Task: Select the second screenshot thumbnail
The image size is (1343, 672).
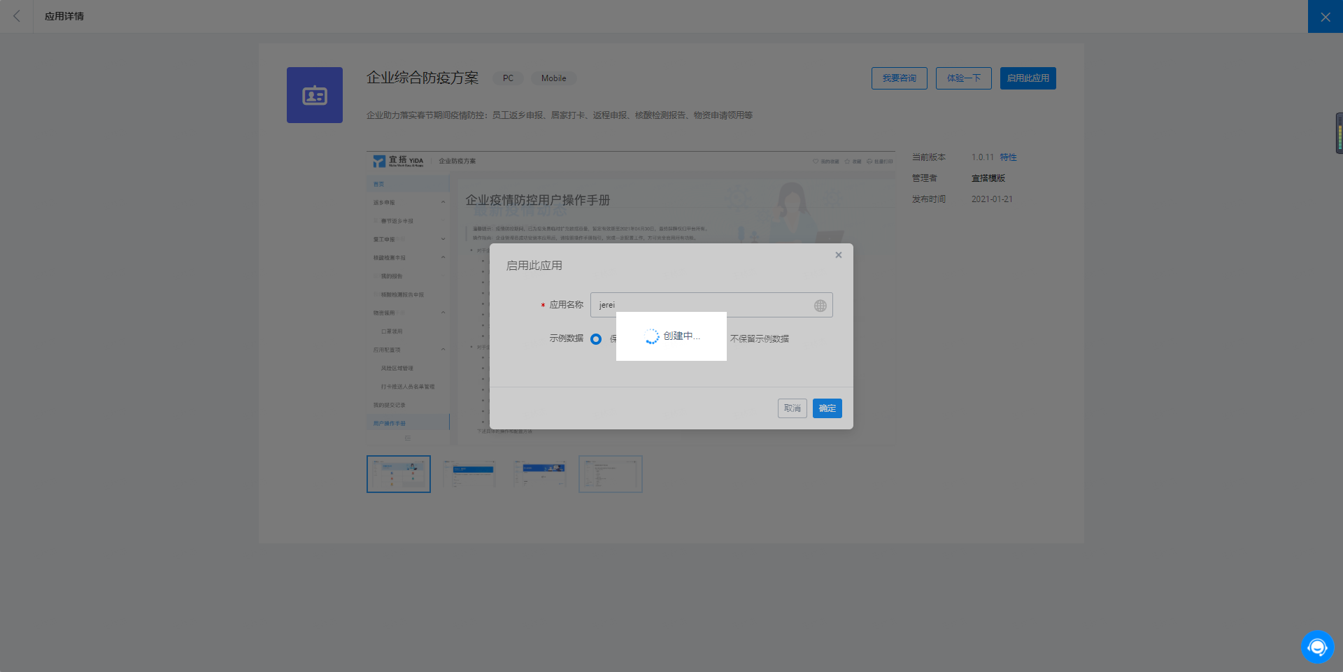Action: 469,474
